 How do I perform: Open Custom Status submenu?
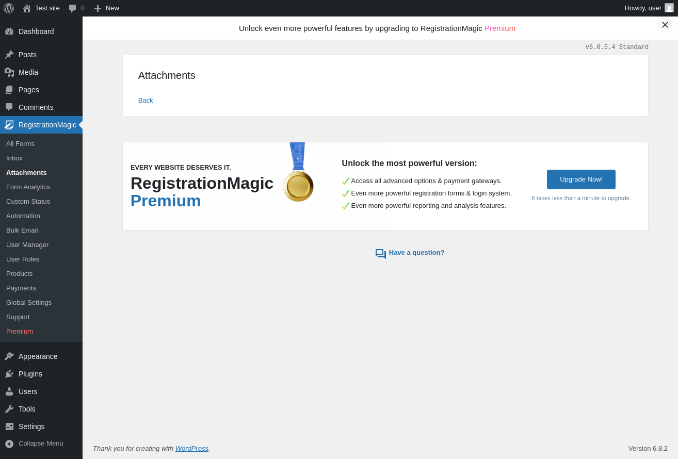pyautogui.click(x=28, y=202)
